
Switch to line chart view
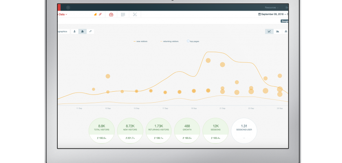[x=269, y=31]
